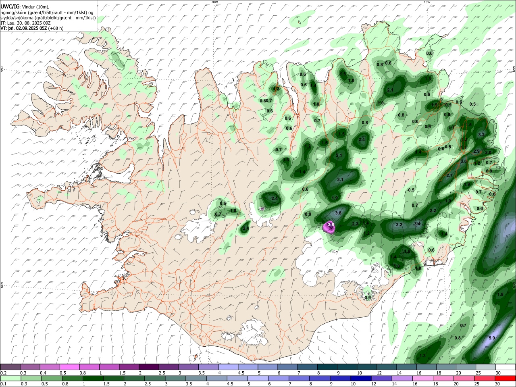The image size is (516, 387).
Task: Select the 3.1 precipitation value on map
Action: (x=340, y=179)
